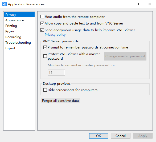This screenshot has height=142, width=156.
Task: Select the Expert category
Action: coord(19,48)
